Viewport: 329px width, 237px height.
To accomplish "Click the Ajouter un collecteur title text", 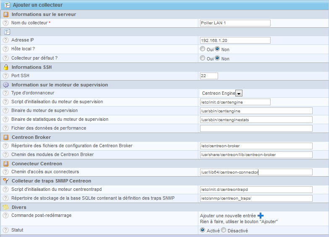I will [x=38, y=5].
